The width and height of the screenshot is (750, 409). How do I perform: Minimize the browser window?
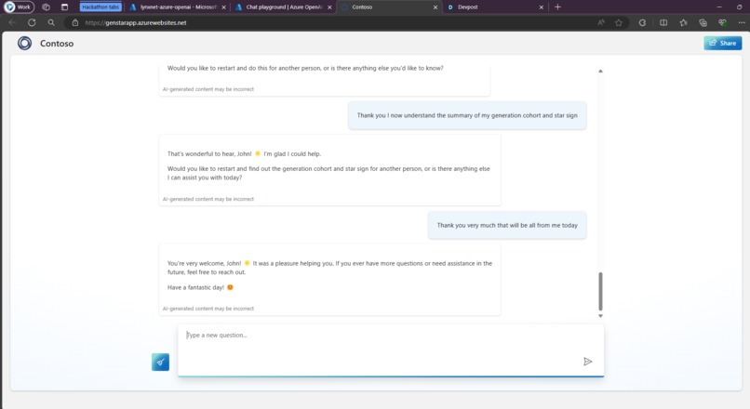719,7
